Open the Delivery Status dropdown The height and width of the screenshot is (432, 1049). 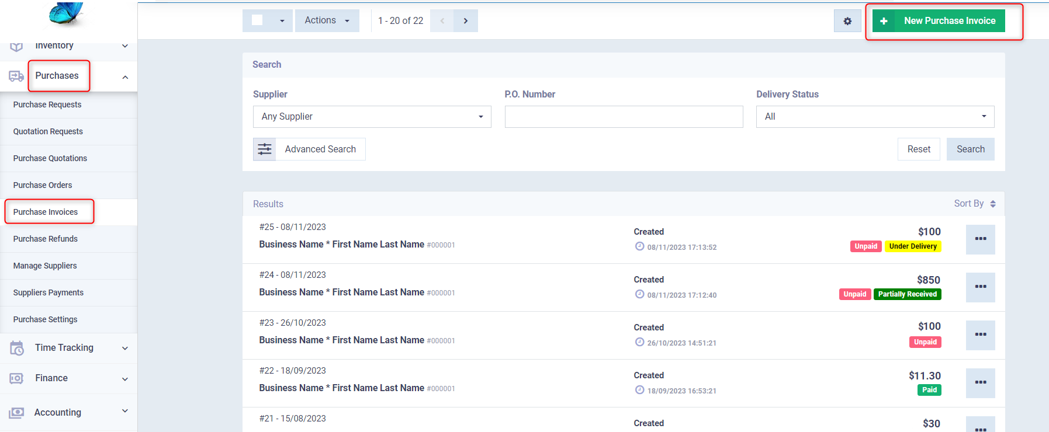pyautogui.click(x=875, y=117)
